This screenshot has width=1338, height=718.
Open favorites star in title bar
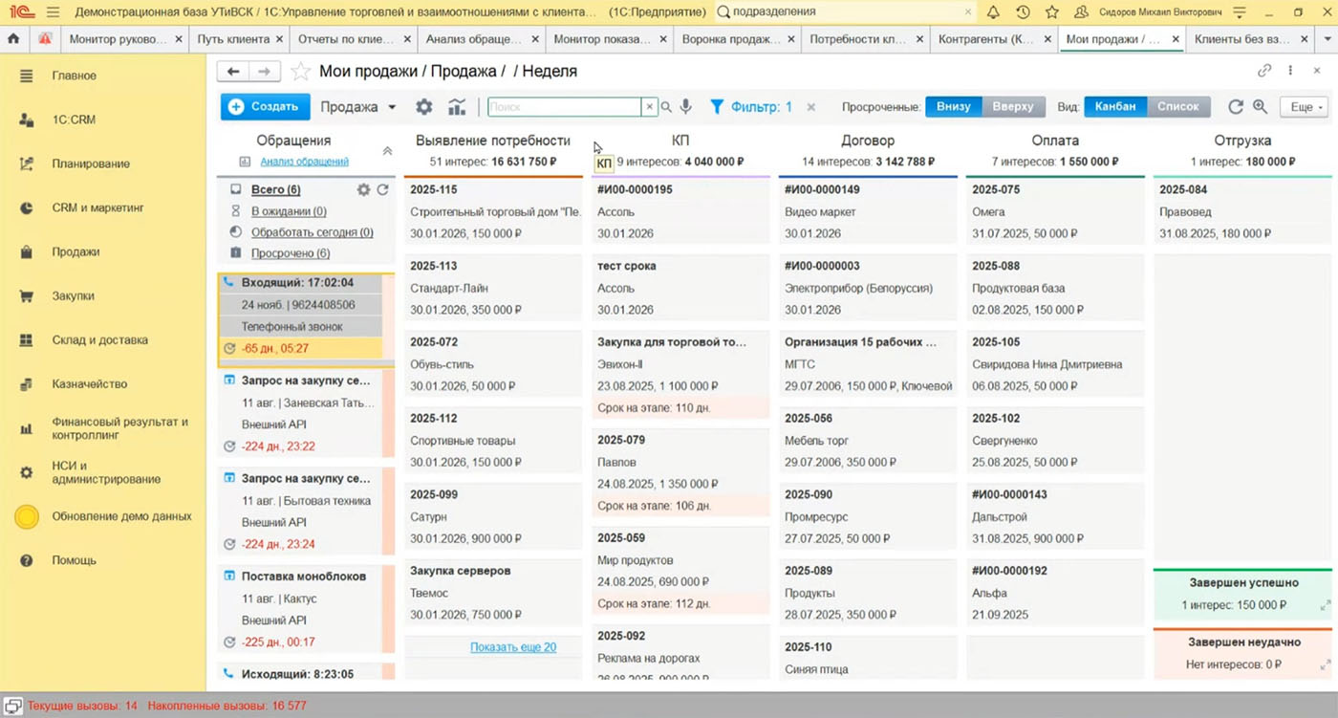click(1052, 12)
